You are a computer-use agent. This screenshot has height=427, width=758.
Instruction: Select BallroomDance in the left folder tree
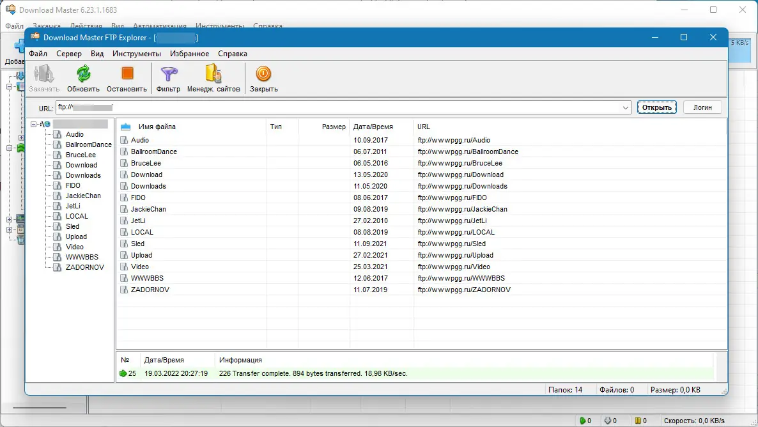(x=89, y=144)
